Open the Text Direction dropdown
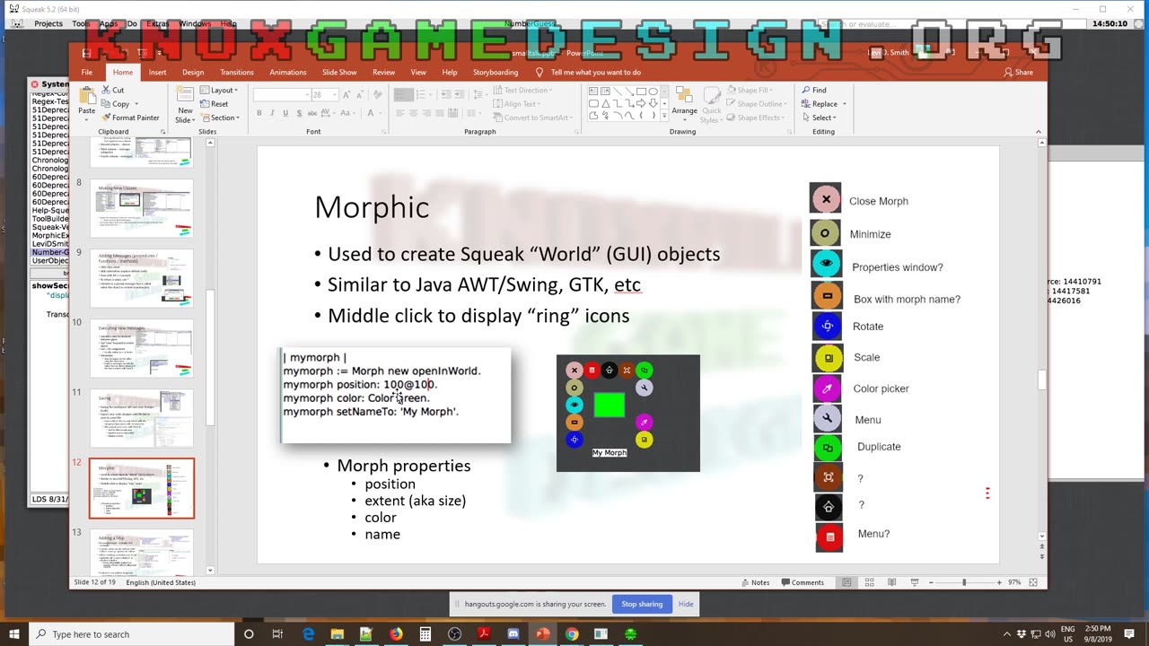This screenshot has width=1149, height=646. click(522, 90)
